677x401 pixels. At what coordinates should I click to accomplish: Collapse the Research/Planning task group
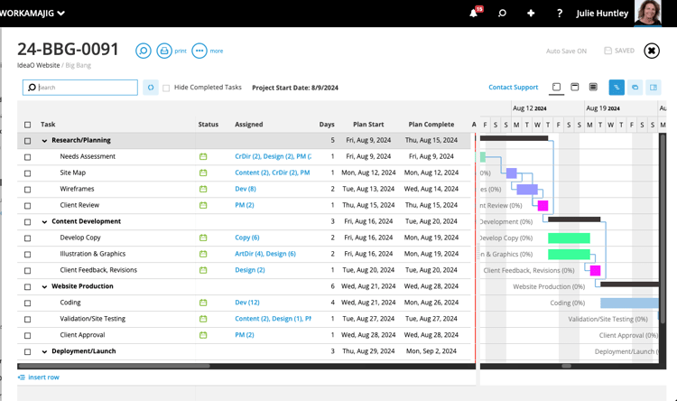[44, 141]
